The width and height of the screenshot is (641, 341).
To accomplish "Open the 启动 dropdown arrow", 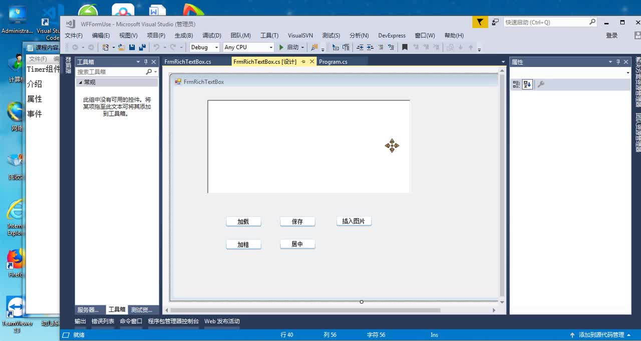I will click(302, 47).
